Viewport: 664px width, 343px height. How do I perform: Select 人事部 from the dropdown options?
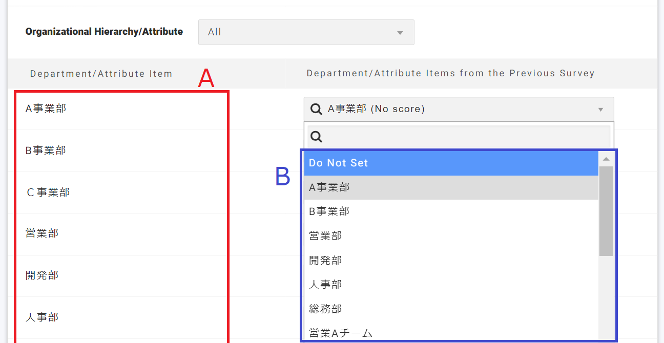(451, 285)
